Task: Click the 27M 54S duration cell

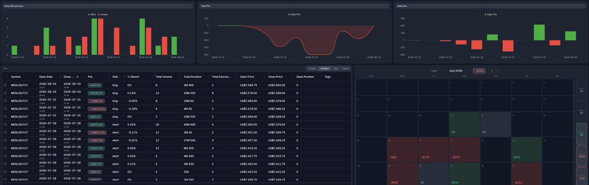Action: (x=190, y=140)
